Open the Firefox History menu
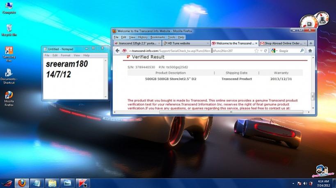This screenshot has width=336, height=188. click(143, 37)
